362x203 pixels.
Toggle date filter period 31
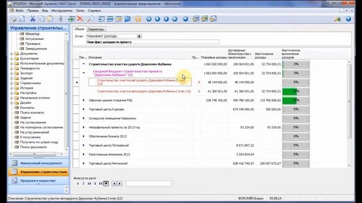(x=89, y=183)
